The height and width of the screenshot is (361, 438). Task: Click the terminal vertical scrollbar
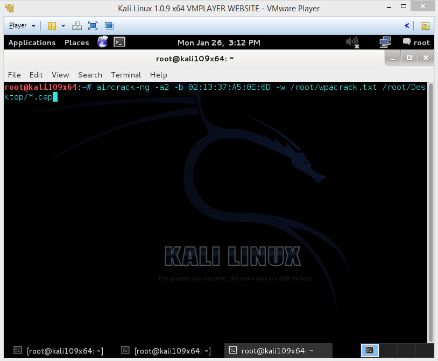pyautogui.click(x=430, y=212)
